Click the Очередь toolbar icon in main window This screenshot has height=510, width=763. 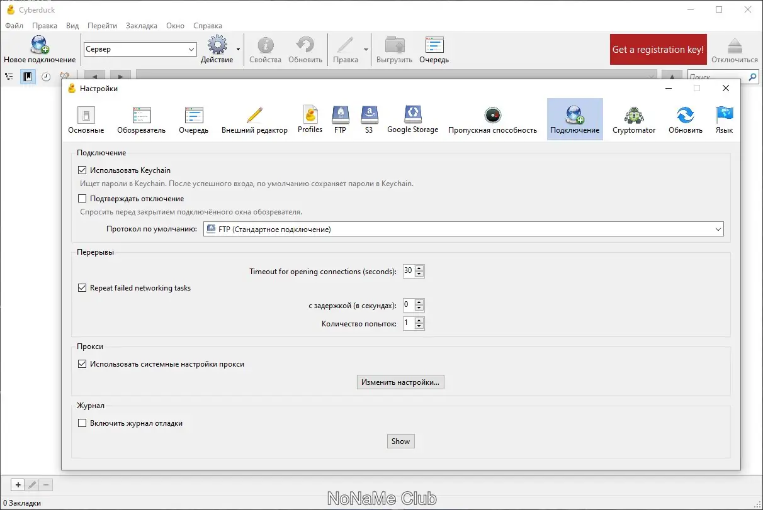[x=434, y=45]
